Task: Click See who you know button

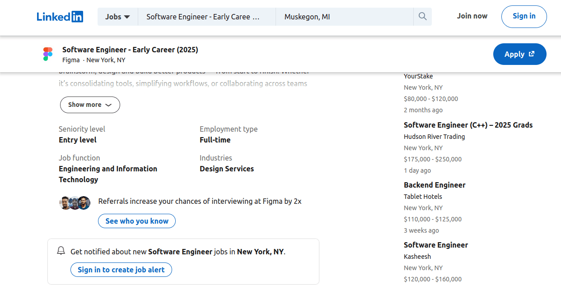Action: [137, 221]
